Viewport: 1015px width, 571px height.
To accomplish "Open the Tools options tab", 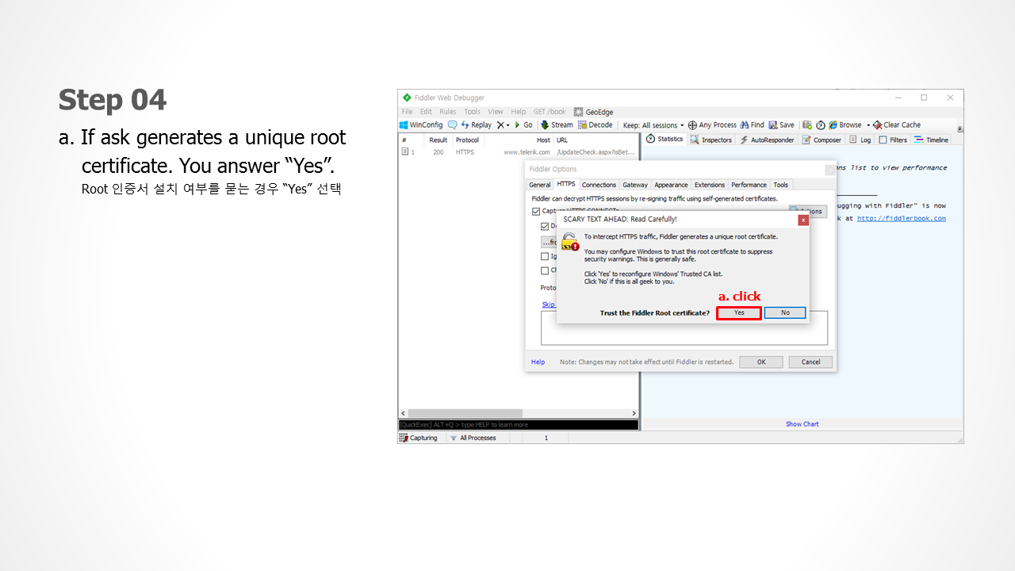I will [781, 185].
